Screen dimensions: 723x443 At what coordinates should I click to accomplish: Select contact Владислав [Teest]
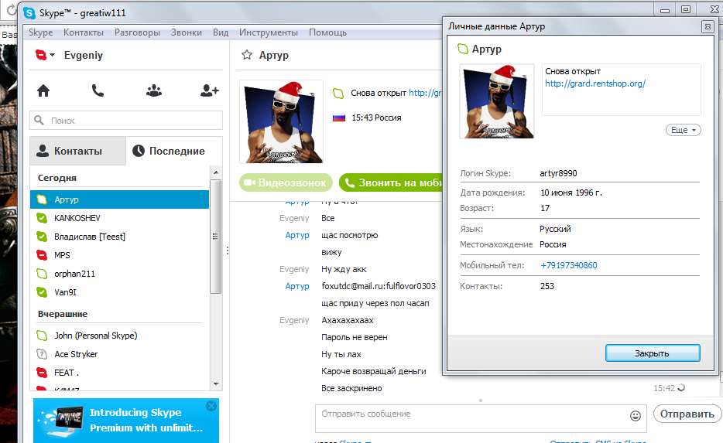pyautogui.click(x=119, y=237)
